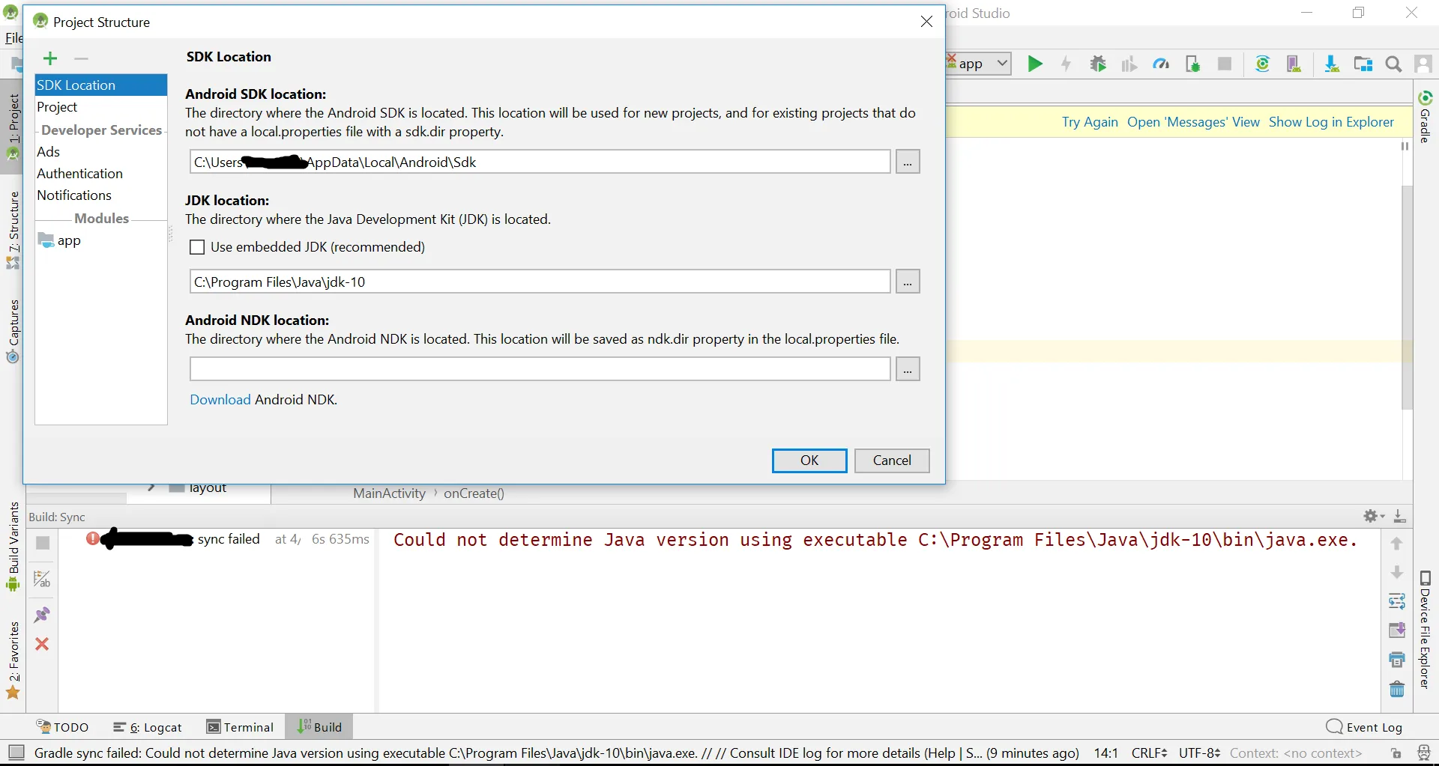Close the Build panel with red X
Viewport: 1439px width, 766px height.
tap(42, 644)
